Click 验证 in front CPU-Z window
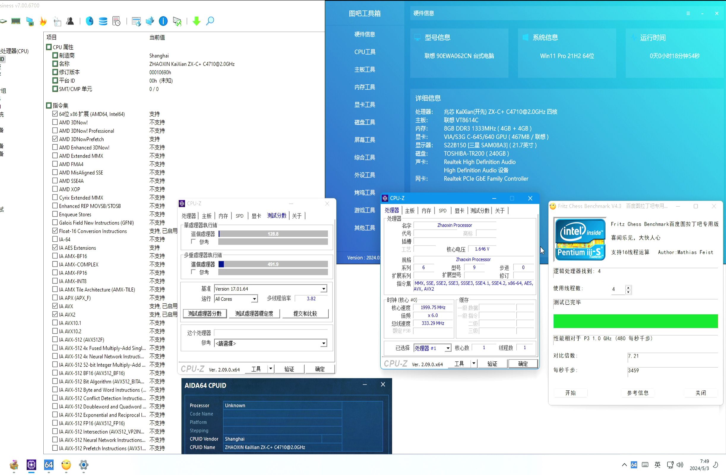Screen dimensions: 726x475 (492, 364)
